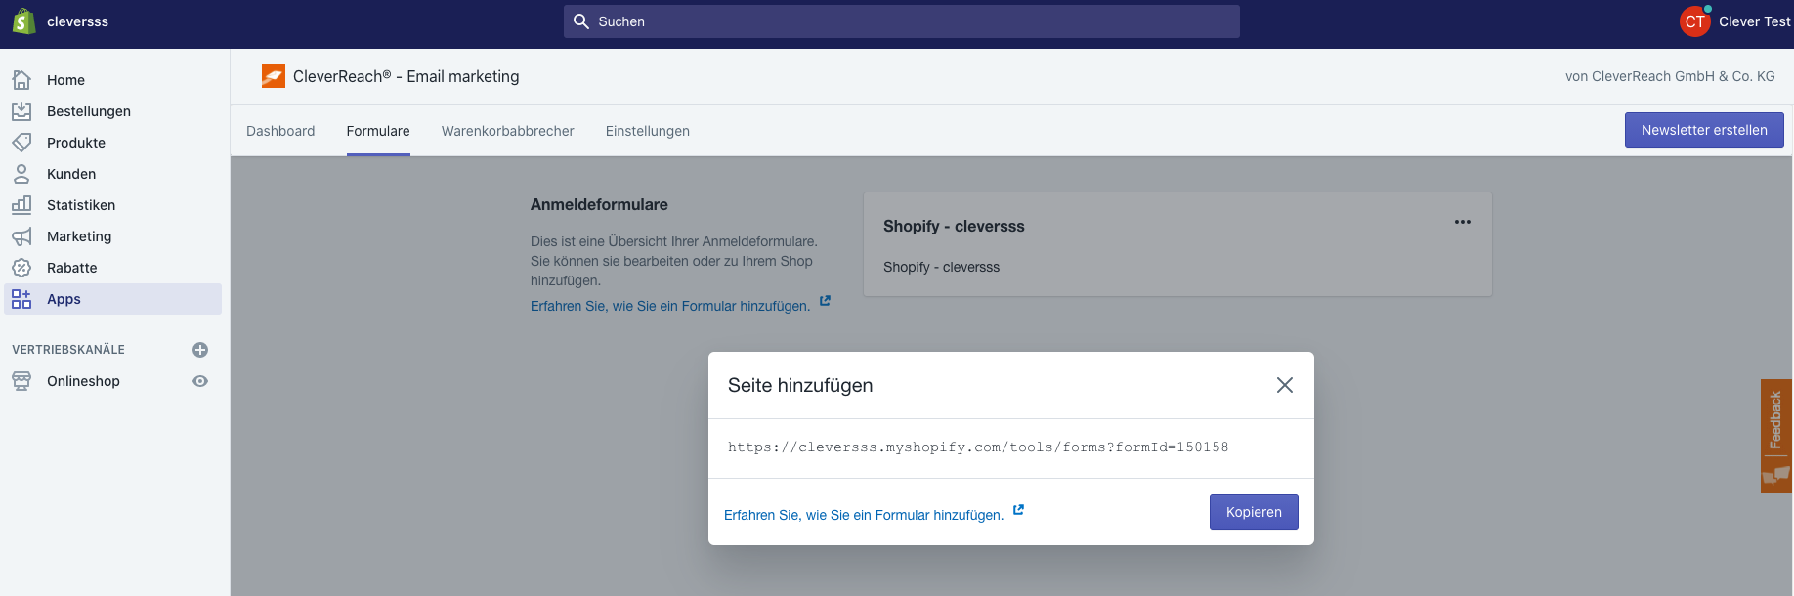The width and height of the screenshot is (1794, 596).
Task: Click the Apps grid icon
Action: [21, 299]
